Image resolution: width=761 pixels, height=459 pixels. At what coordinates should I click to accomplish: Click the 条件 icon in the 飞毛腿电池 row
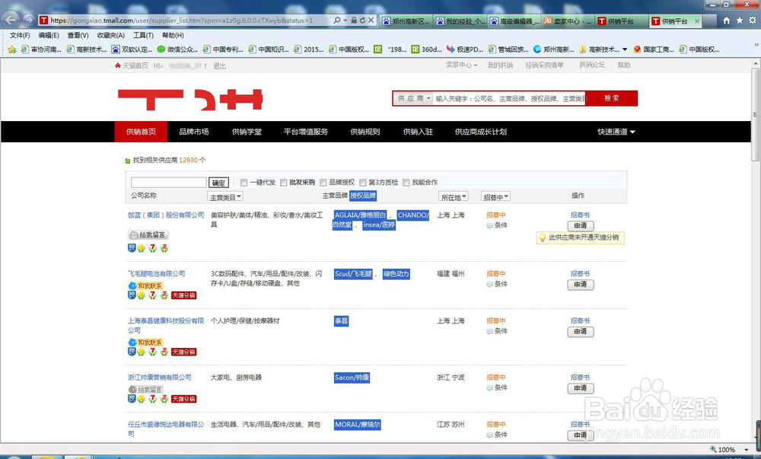pos(489,285)
